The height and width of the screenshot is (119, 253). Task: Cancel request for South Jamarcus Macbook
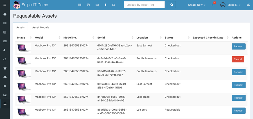click(x=238, y=59)
